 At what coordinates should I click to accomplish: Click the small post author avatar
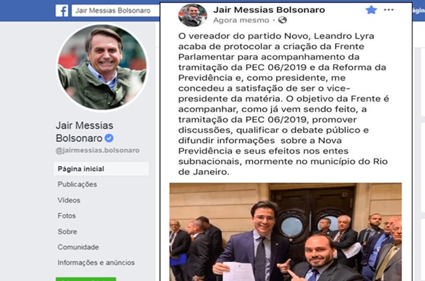click(x=192, y=15)
